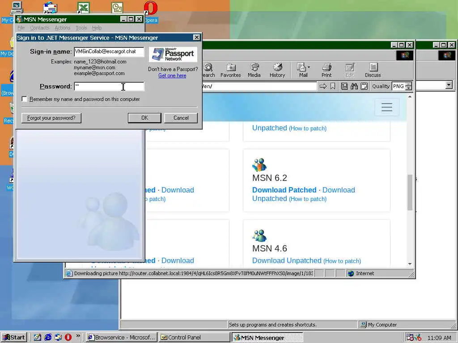Click the browser address bar
Screen dimensions: 458x343
click(x=259, y=86)
